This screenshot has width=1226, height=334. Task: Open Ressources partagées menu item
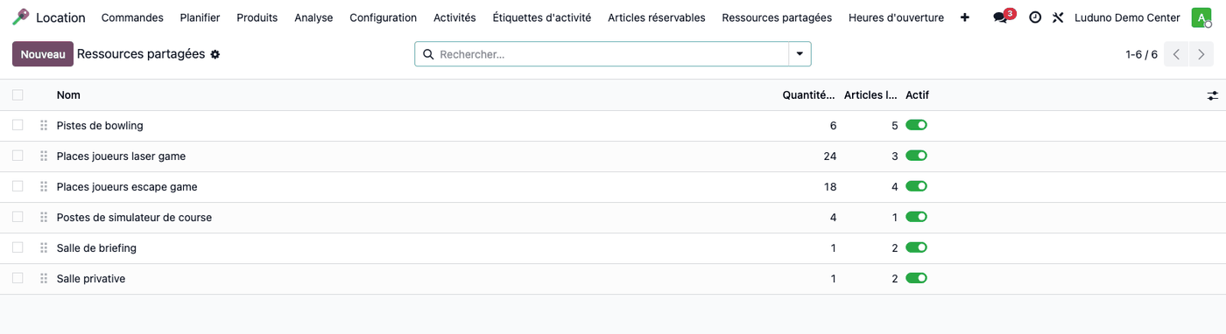pos(777,17)
